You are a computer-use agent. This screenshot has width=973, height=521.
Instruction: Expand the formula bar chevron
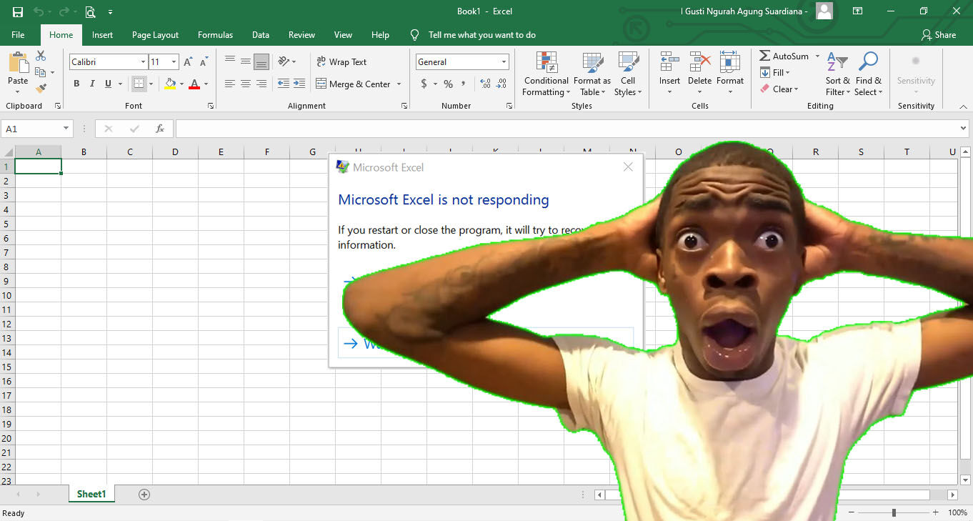[964, 129]
